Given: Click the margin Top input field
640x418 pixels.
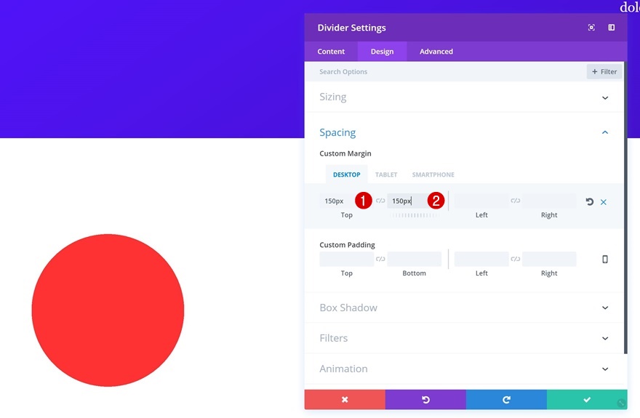Looking at the screenshot, I should [x=346, y=201].
